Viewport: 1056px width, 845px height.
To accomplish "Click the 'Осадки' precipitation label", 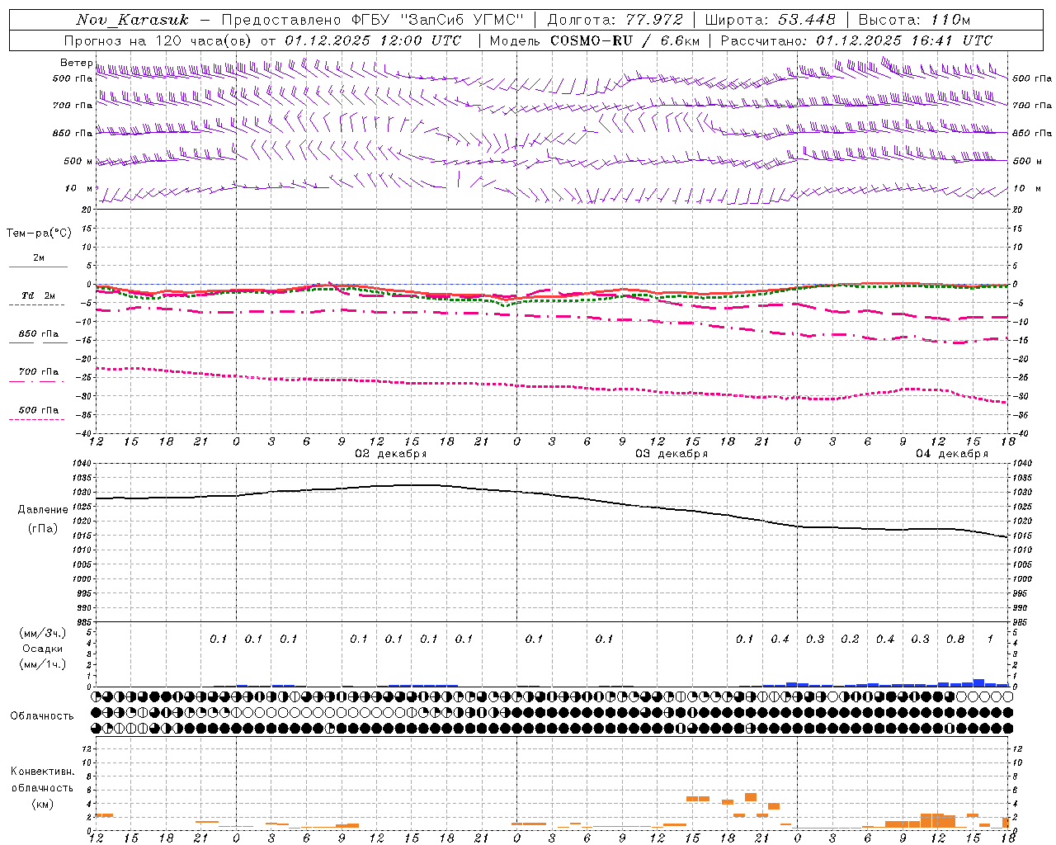I will [43, 649].
